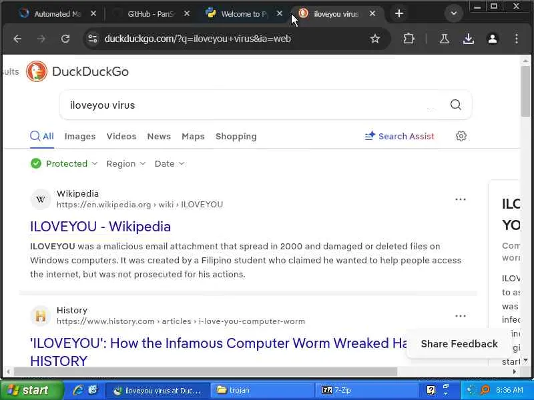Open the Wikipedia result three-dot menu

[x=461, y=199]
